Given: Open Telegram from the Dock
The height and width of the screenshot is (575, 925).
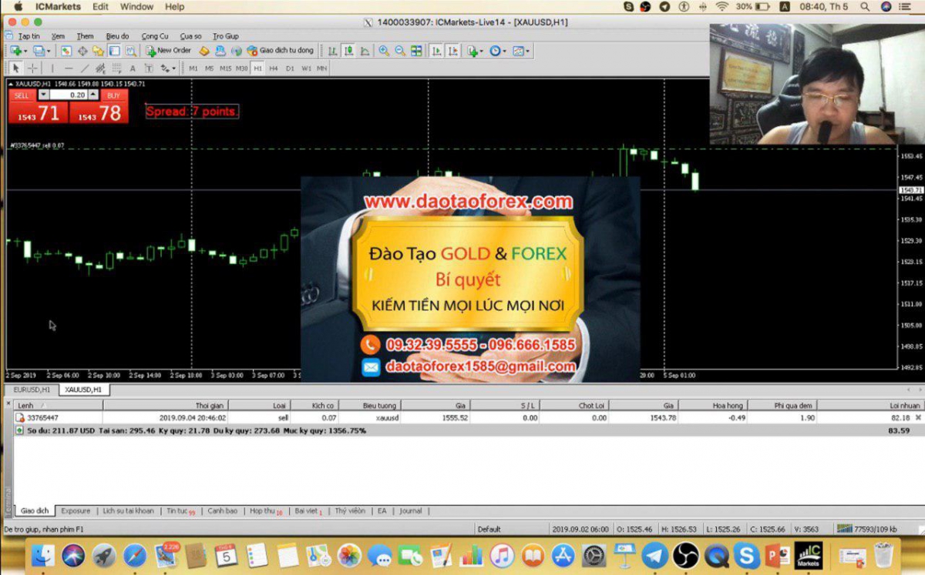Looking at the screenshot, I should tap(655, 554).
